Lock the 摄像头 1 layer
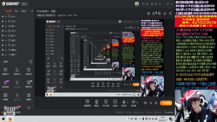The width and height of the screenshot is (217, 122). coord(6,50)
